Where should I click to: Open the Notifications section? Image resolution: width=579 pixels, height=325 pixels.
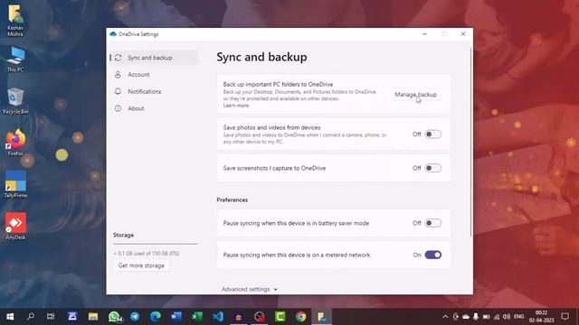tap(155, 92)
